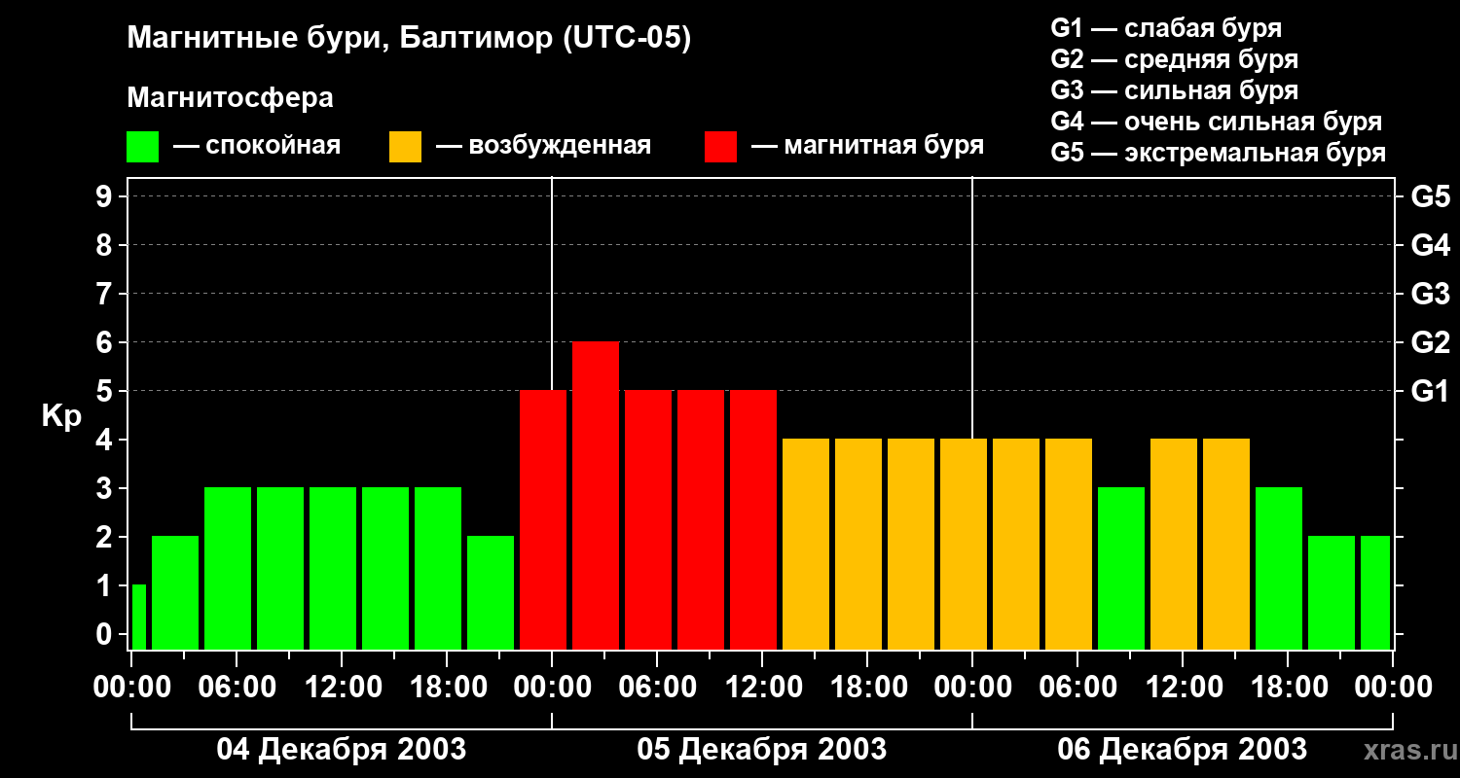Click the 06:00 time label for 04 Декабря
Viewport: 1460px width, 778px height.
(236, 688)
